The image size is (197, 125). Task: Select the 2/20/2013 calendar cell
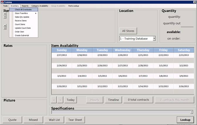[x=122, y=55]
